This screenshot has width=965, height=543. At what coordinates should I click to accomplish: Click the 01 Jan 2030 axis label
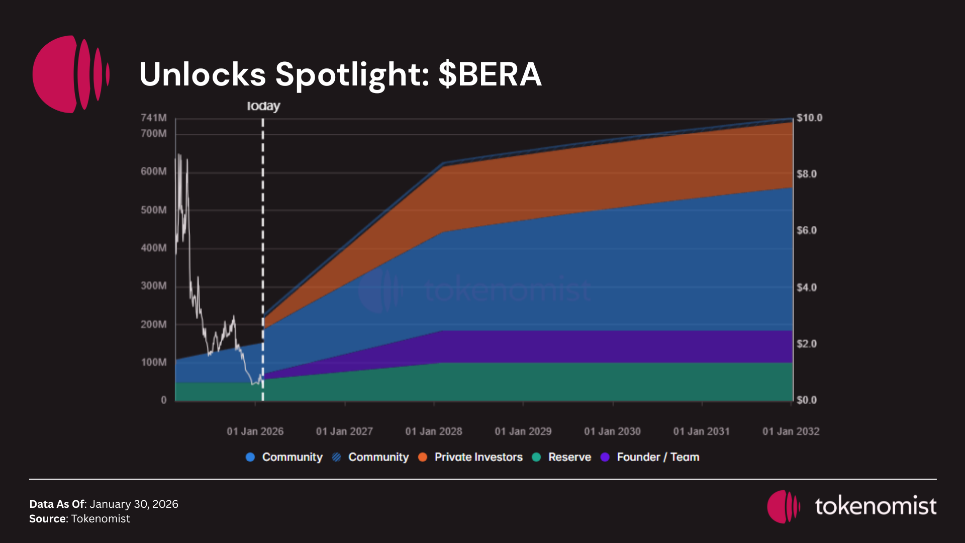[612, 431]
